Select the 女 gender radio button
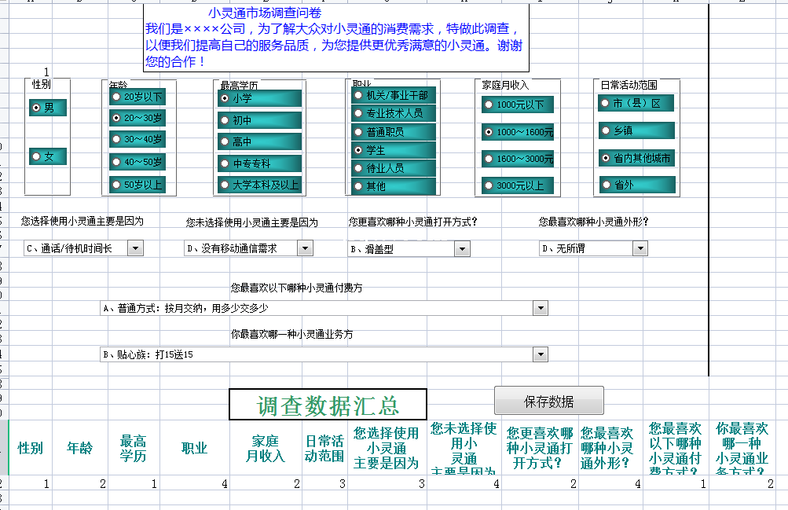Screen dimensions: 788x510 pyautogui.click(x=36, y=156)
